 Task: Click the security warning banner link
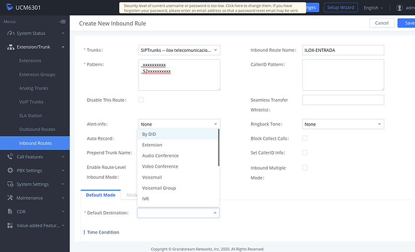[212, 8]
